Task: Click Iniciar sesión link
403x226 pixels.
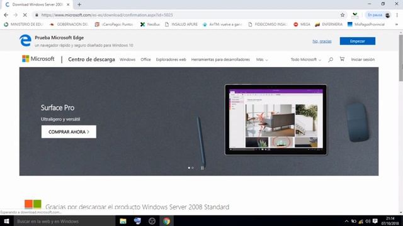Action: point(363,60)
